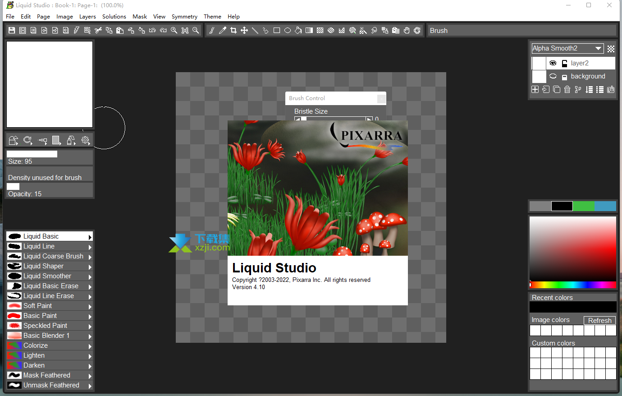Select the Line tool
The width and height of the screenshot is (622, 396).
(255, 30)
